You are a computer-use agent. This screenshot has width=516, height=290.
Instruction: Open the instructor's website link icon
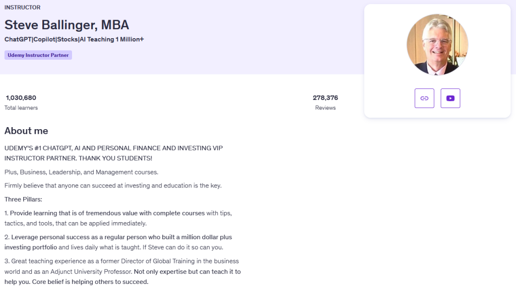point(424,99)
